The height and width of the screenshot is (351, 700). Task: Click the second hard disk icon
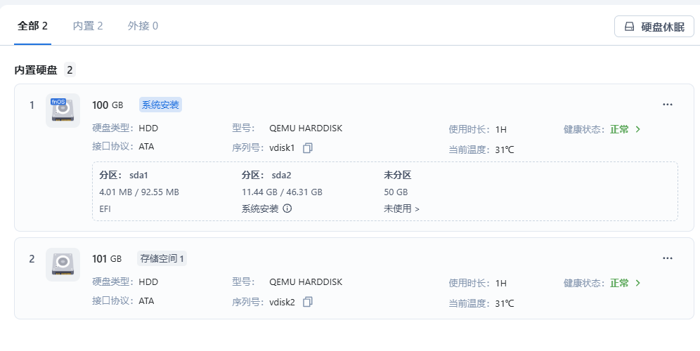click(63, 264)
